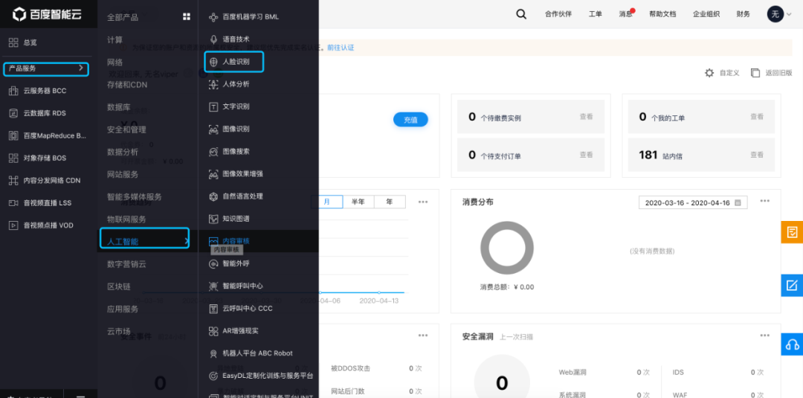
Task: Open 合作伙伴 in top bar
Action: [558, 14]
